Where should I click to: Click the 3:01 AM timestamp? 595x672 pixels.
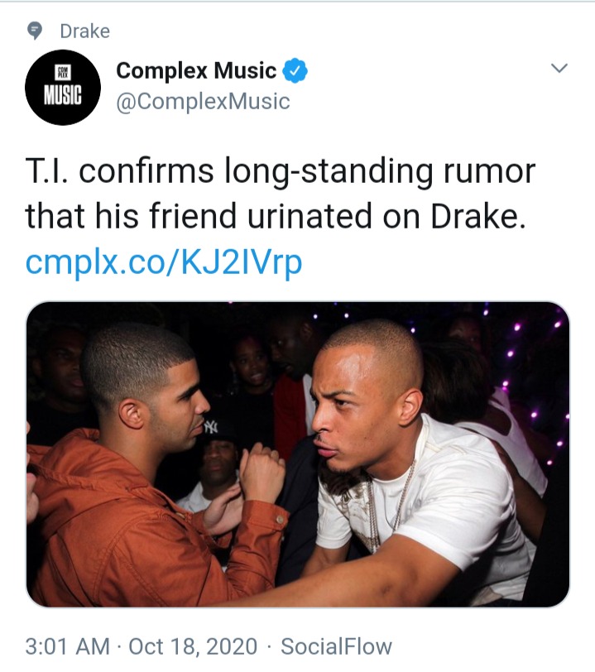pyautogui.click(x=67, y=646)
